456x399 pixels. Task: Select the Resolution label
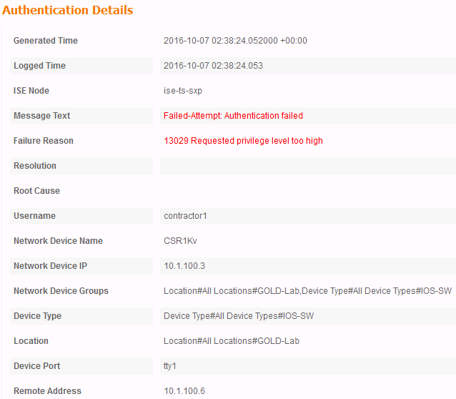[35, 166]
